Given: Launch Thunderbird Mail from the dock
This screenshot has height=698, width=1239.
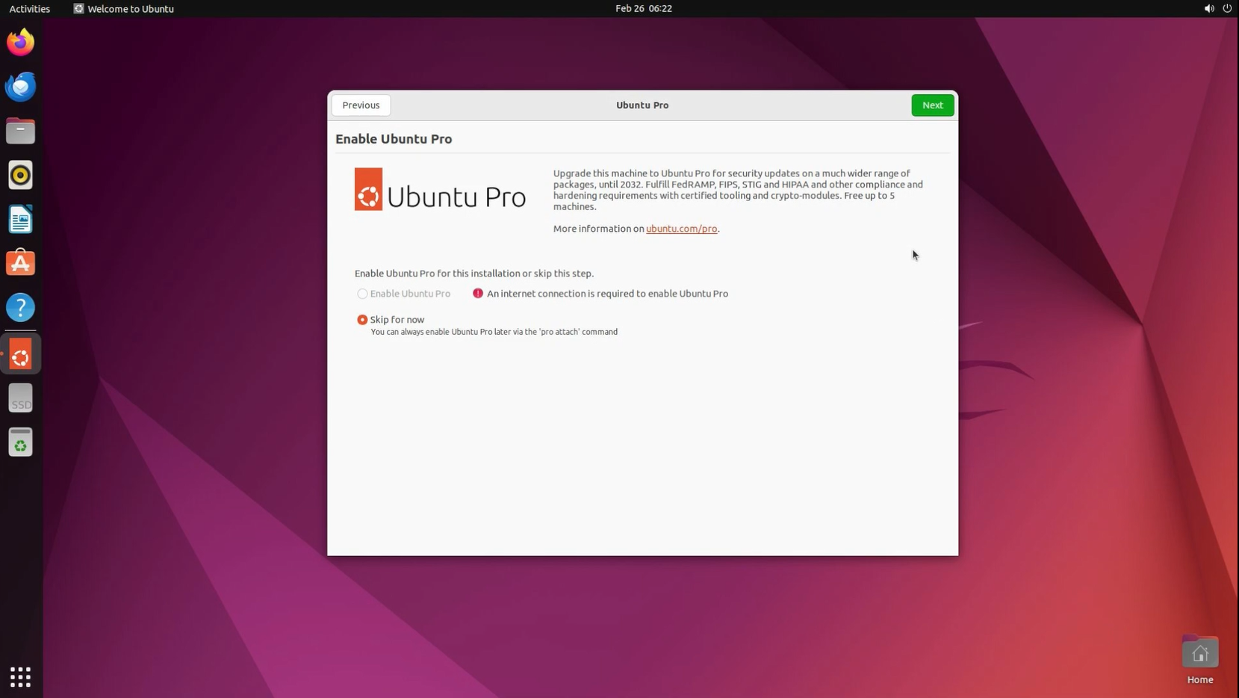Looking at the screenshot, I should pyautogui.click(x=20, y=87).
